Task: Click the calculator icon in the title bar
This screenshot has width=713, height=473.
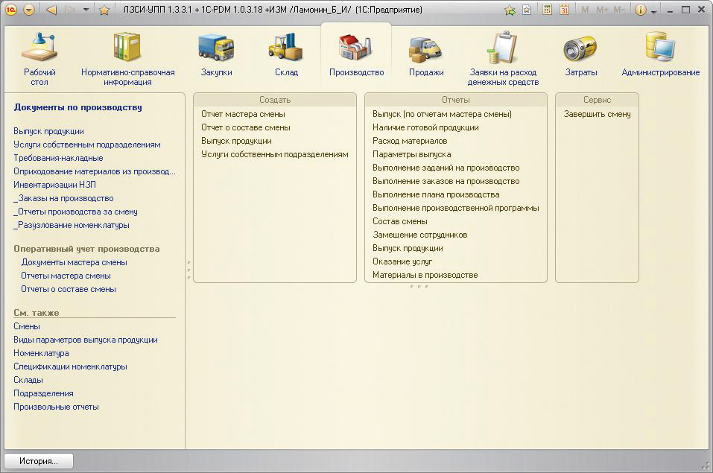Action: click(548, 10)
